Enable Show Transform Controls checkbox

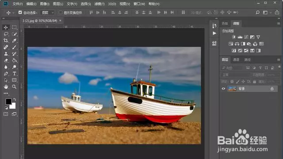point(61,12)
